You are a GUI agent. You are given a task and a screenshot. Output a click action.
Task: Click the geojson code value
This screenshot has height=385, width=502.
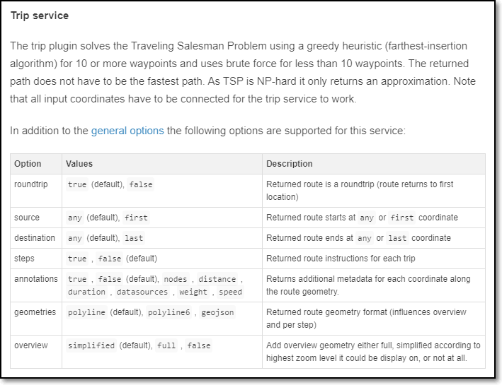click(x=217, y=312)
